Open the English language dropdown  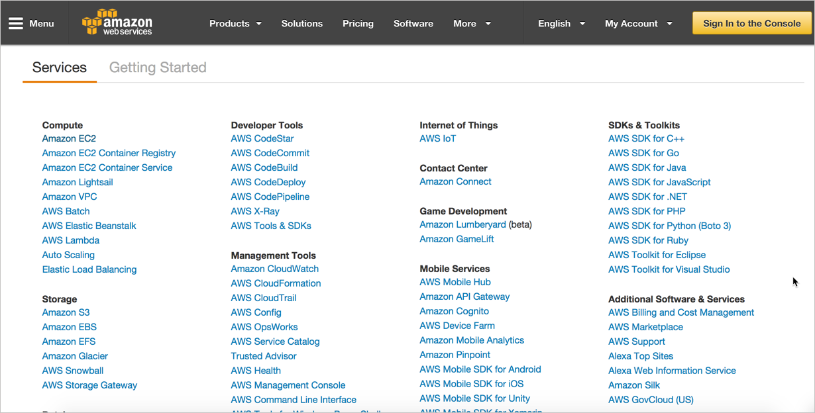coord(561,23)
